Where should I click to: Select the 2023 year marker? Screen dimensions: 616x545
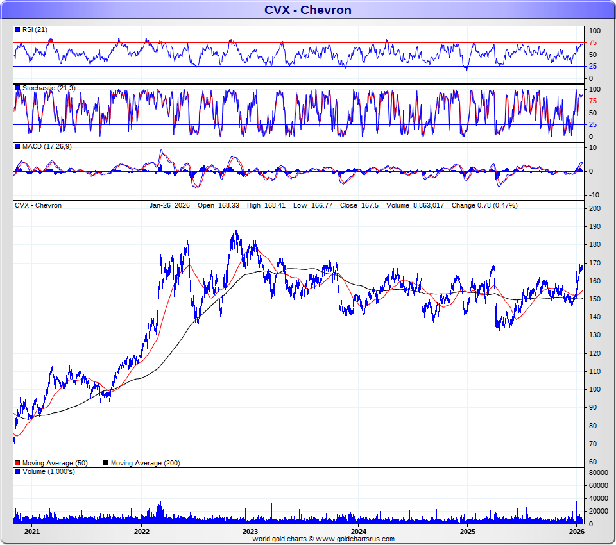click(250, 532)
